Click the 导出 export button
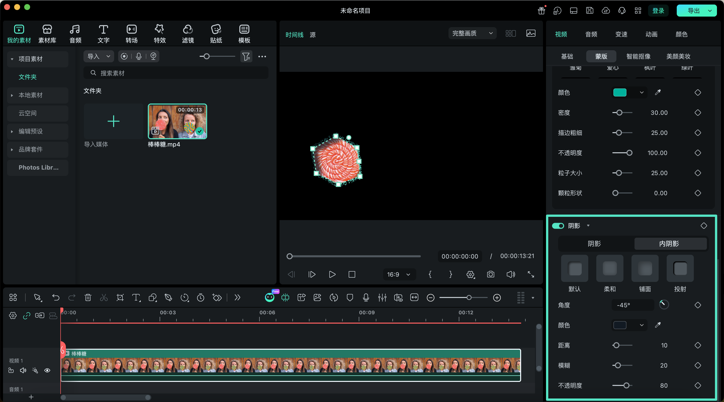This screenshot has width=724, height=402. click(693, 11)
